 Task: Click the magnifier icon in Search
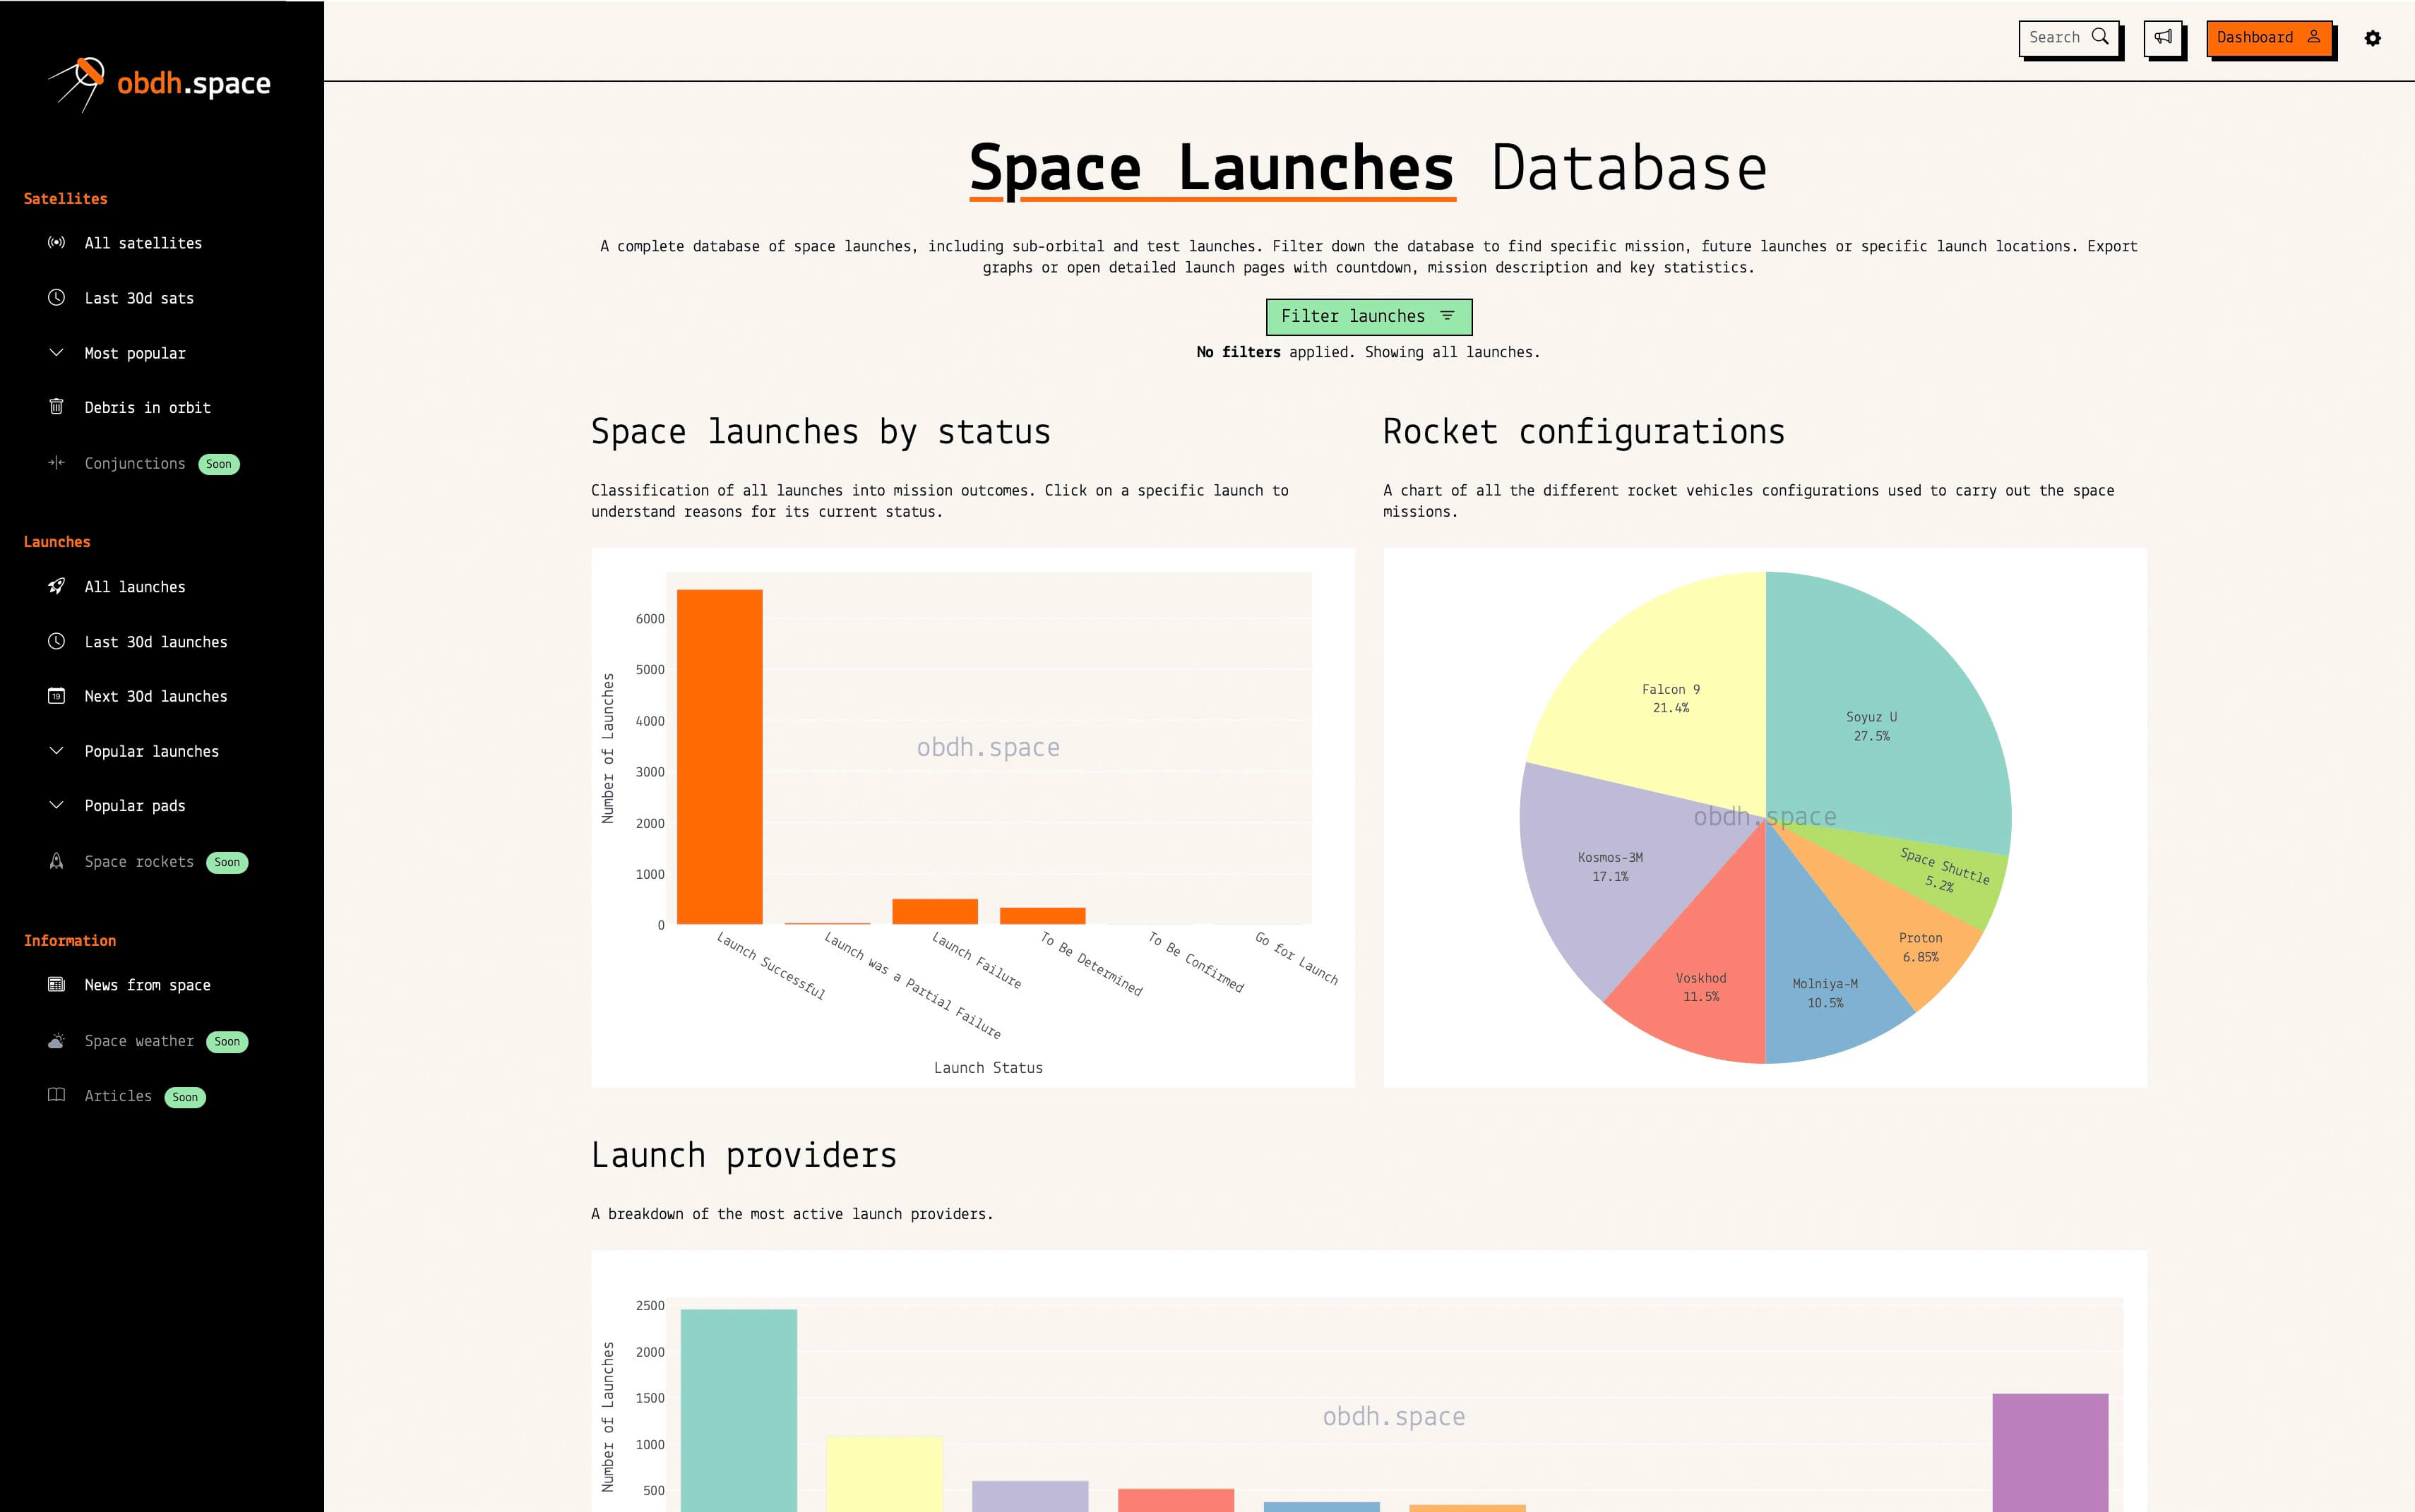pos(2100,37)
